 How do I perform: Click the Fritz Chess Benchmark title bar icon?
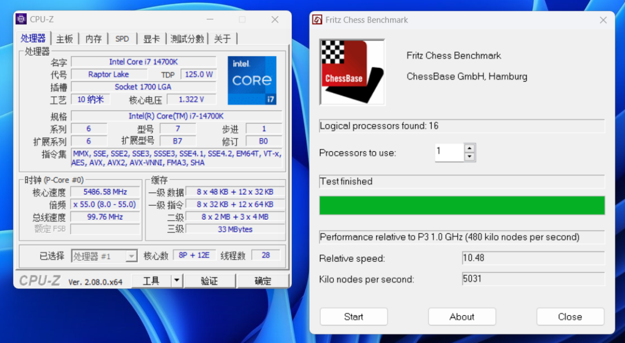[317, 20]
